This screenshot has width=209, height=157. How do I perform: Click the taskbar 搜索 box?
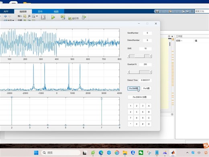pos(61,153)
